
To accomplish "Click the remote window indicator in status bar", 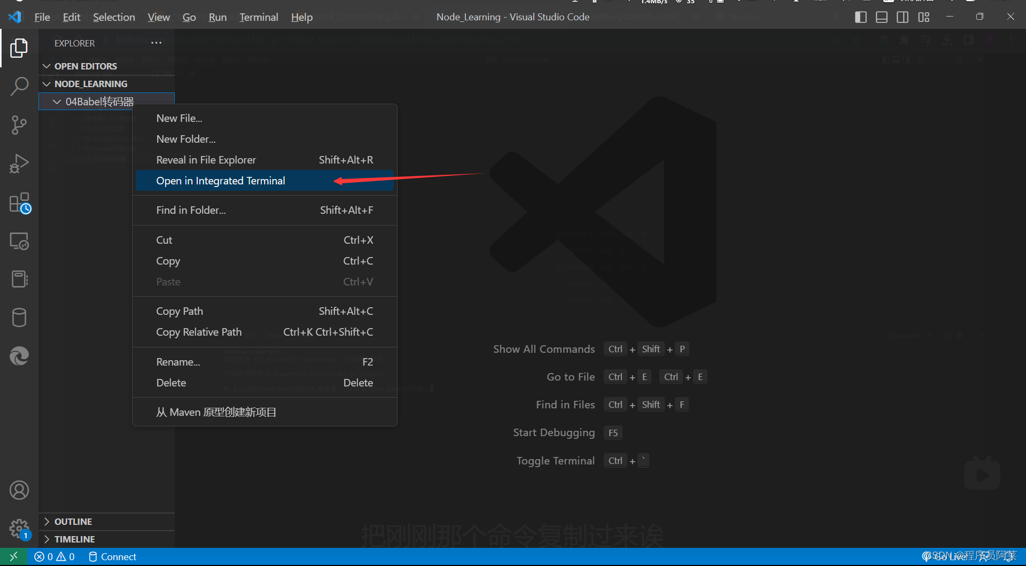I will tap(13, 556).
